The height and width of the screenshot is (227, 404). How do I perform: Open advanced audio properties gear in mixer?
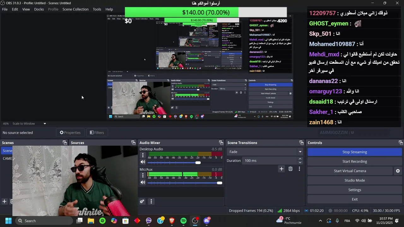pos(142,201)
